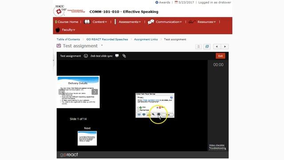Open the Flash Privacy settings tab

point(144,115)
